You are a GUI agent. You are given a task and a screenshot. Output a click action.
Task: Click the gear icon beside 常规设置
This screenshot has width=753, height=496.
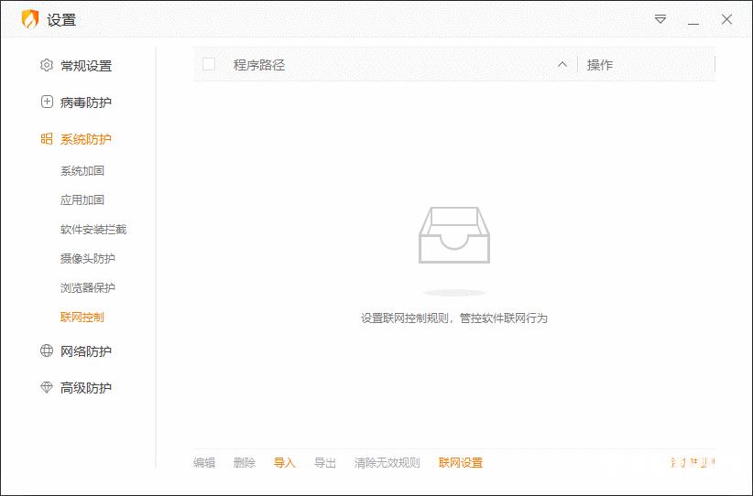coord(47,65)
